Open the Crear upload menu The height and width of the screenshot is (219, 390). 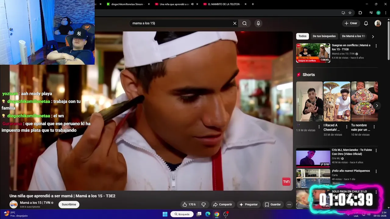coord(351,23)
